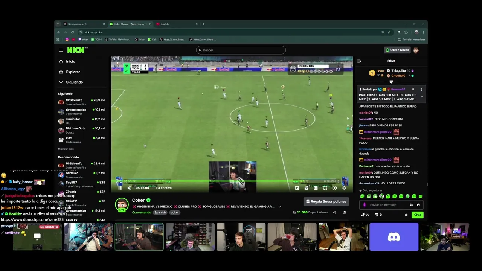Reload the page in browser
Viewport: 482px width, 271px height.
[72, 32]
